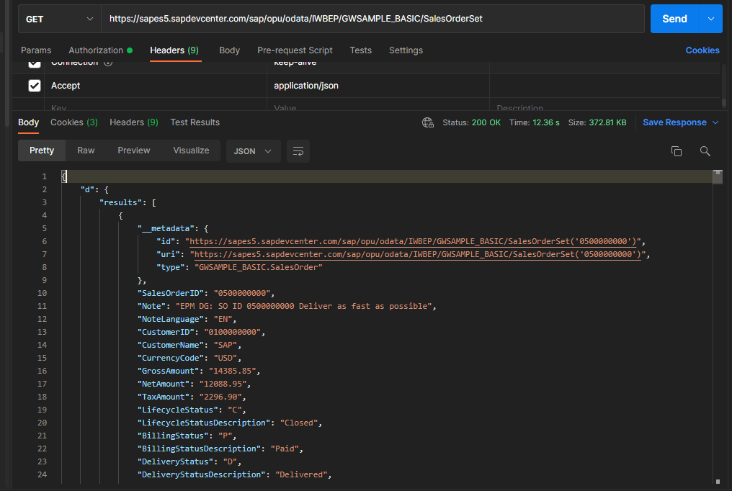Click the "BillingStatusDescription" value "Paid"

[x=285, y=449]
